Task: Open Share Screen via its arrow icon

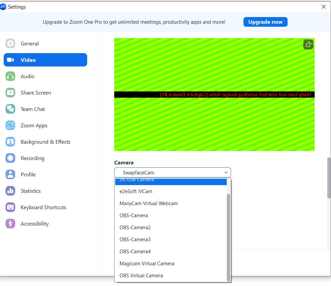Action: point(10,93)
